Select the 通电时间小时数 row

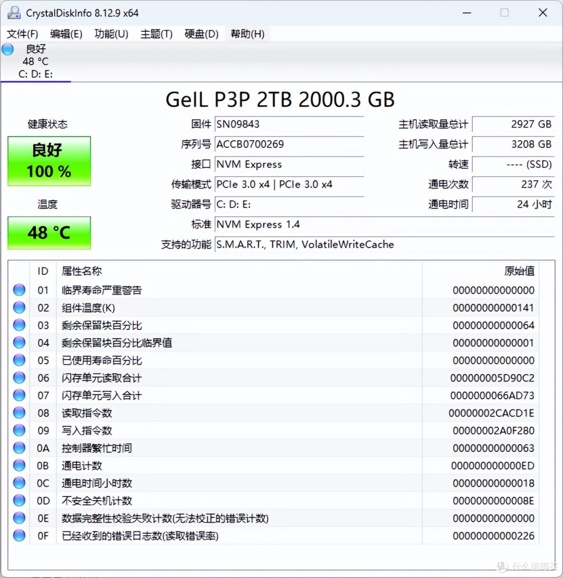click(274, 483)
